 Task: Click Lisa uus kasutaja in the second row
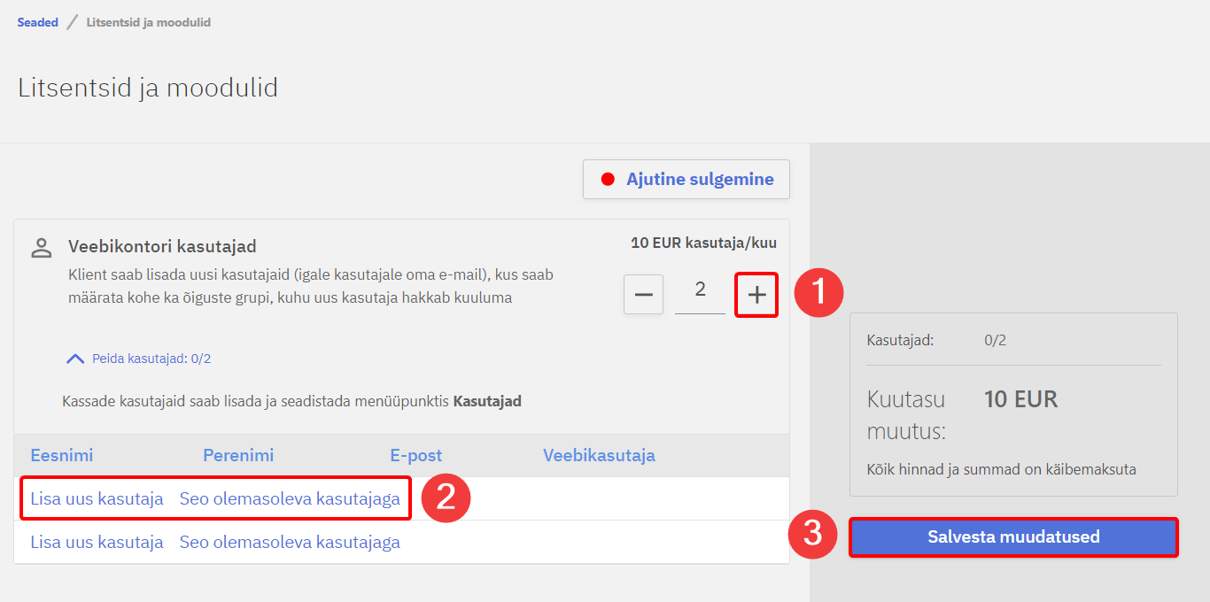[x=97, y=542]
